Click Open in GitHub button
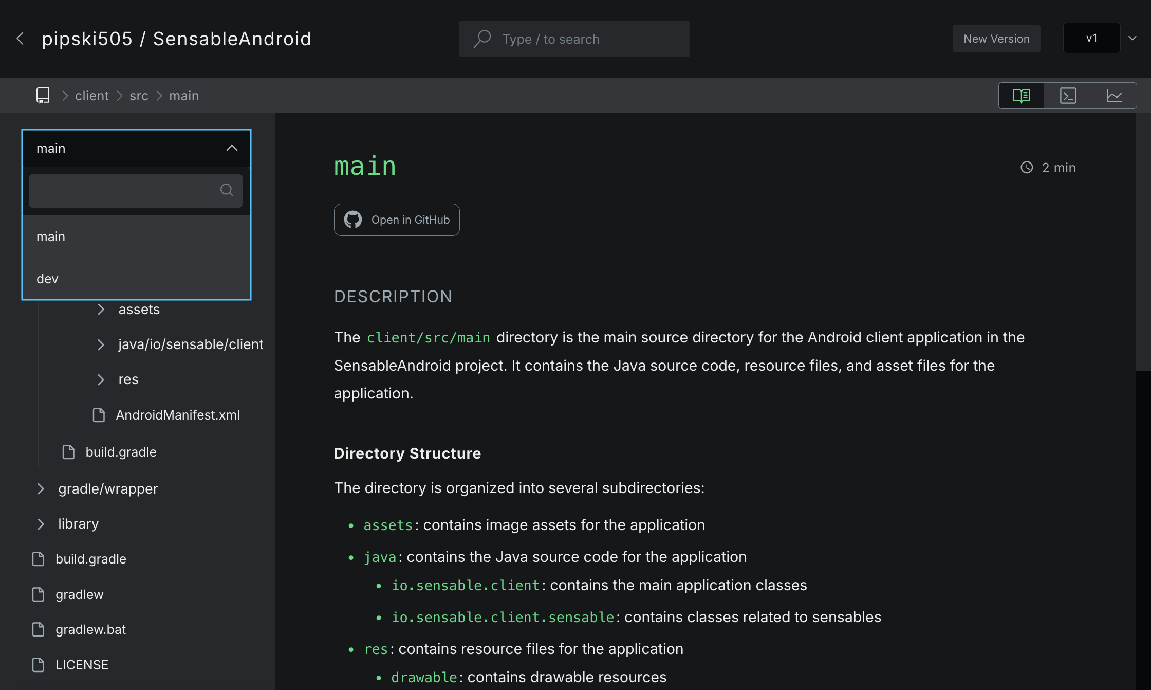The width and height of the screenshot is (1151, 690). pyautogui.click(x=397, y=220)
